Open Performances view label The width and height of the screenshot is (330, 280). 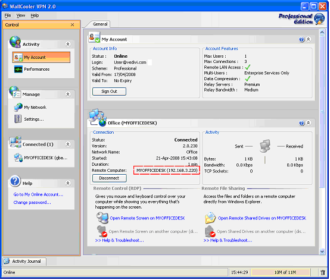point(37,70)
